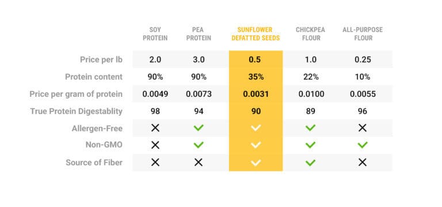Click Chickpea Flour's Allergen-Free checkmark

(310, 128)
